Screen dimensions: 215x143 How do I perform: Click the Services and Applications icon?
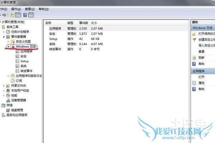(x=4, y=115)
